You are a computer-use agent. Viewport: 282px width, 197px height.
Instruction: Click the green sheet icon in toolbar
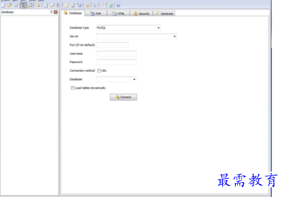[x=111, y=5]
